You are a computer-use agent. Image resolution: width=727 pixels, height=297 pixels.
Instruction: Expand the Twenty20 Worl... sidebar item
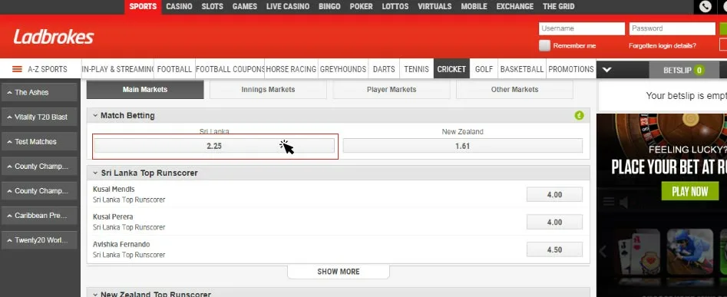(x=39, y=240)
